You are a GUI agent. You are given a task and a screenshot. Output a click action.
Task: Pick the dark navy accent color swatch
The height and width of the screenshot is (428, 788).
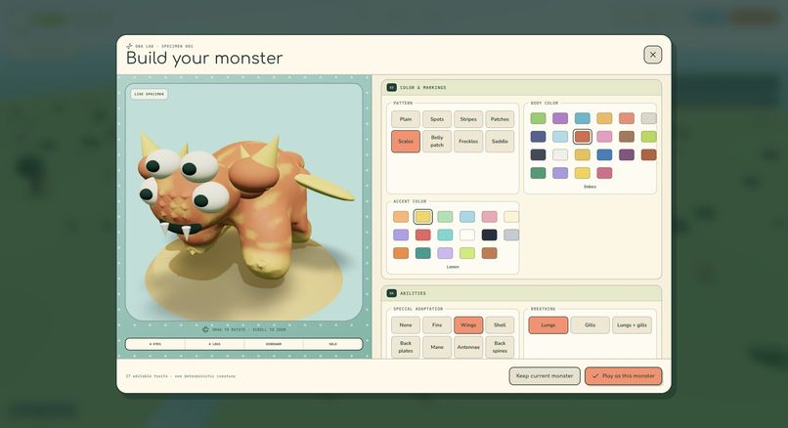coord(489,235)
